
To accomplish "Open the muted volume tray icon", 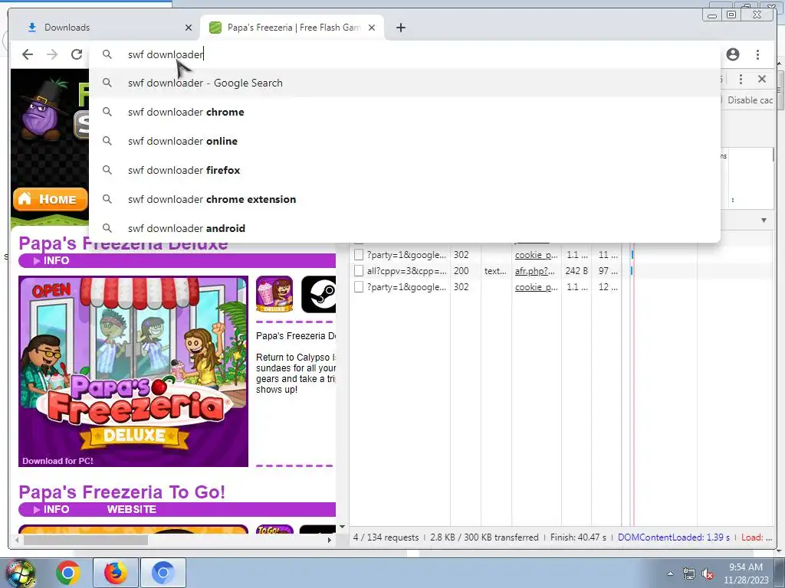I will (708, 573).
